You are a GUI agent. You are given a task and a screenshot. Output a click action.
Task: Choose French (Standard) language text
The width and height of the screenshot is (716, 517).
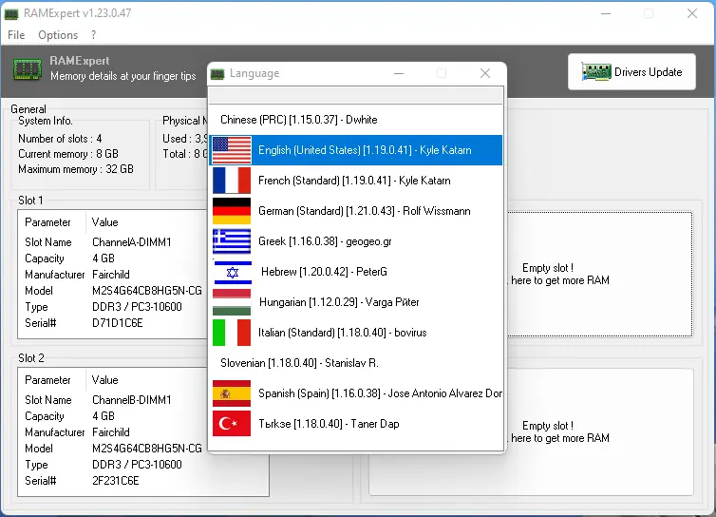click(x=354, y=181)
